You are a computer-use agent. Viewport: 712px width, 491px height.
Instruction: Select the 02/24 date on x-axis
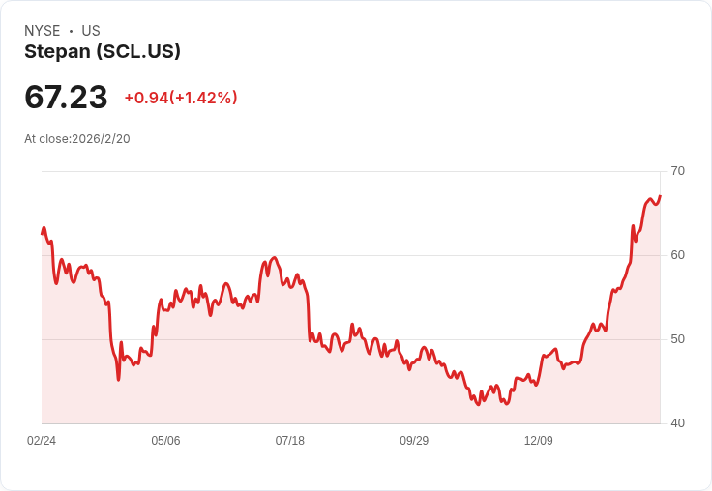tap(42, 441)
